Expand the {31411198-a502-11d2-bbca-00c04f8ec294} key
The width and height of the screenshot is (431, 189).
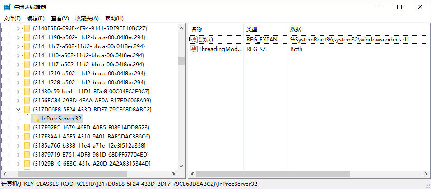pyautogui.click(x=18, y=37)
